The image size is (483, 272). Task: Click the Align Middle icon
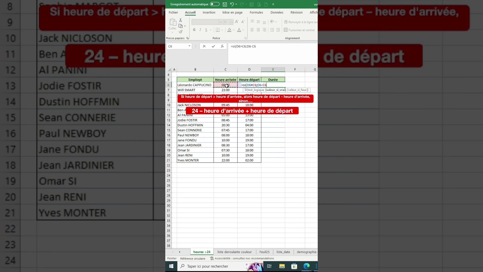(258, 22)
